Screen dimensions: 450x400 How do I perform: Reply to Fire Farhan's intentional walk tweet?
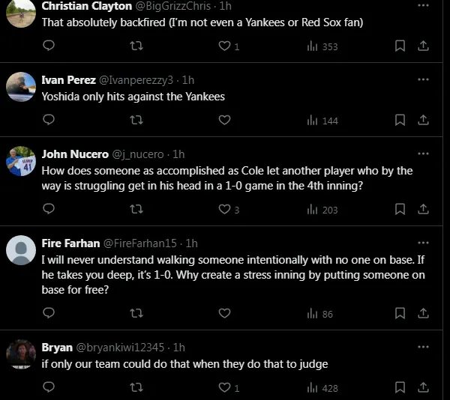click(x=49, y=314)
